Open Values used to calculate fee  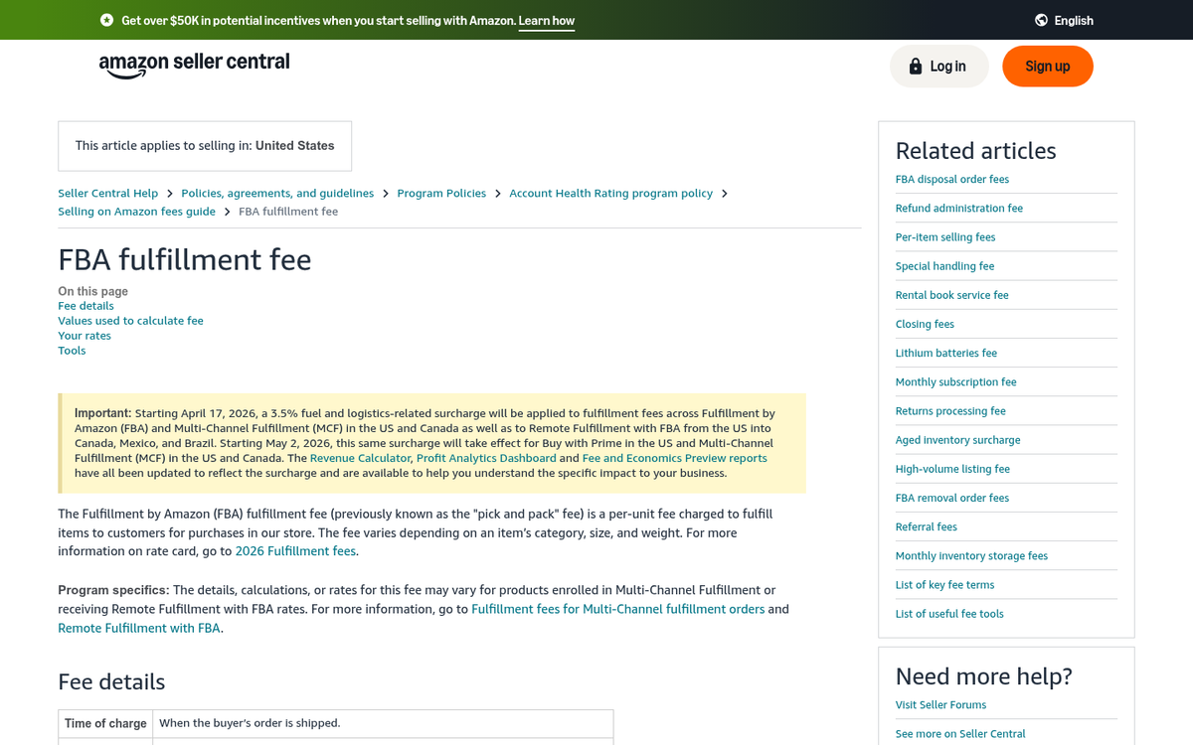(130, 320)
